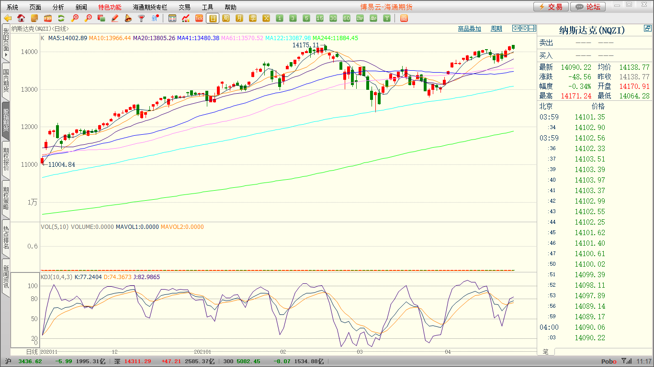Click the red grid layout icon

(x=404, y=18)
